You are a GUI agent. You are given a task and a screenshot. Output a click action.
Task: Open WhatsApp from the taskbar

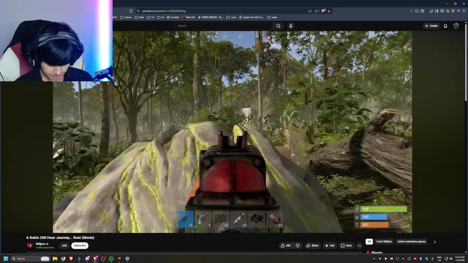pos(111,259)
